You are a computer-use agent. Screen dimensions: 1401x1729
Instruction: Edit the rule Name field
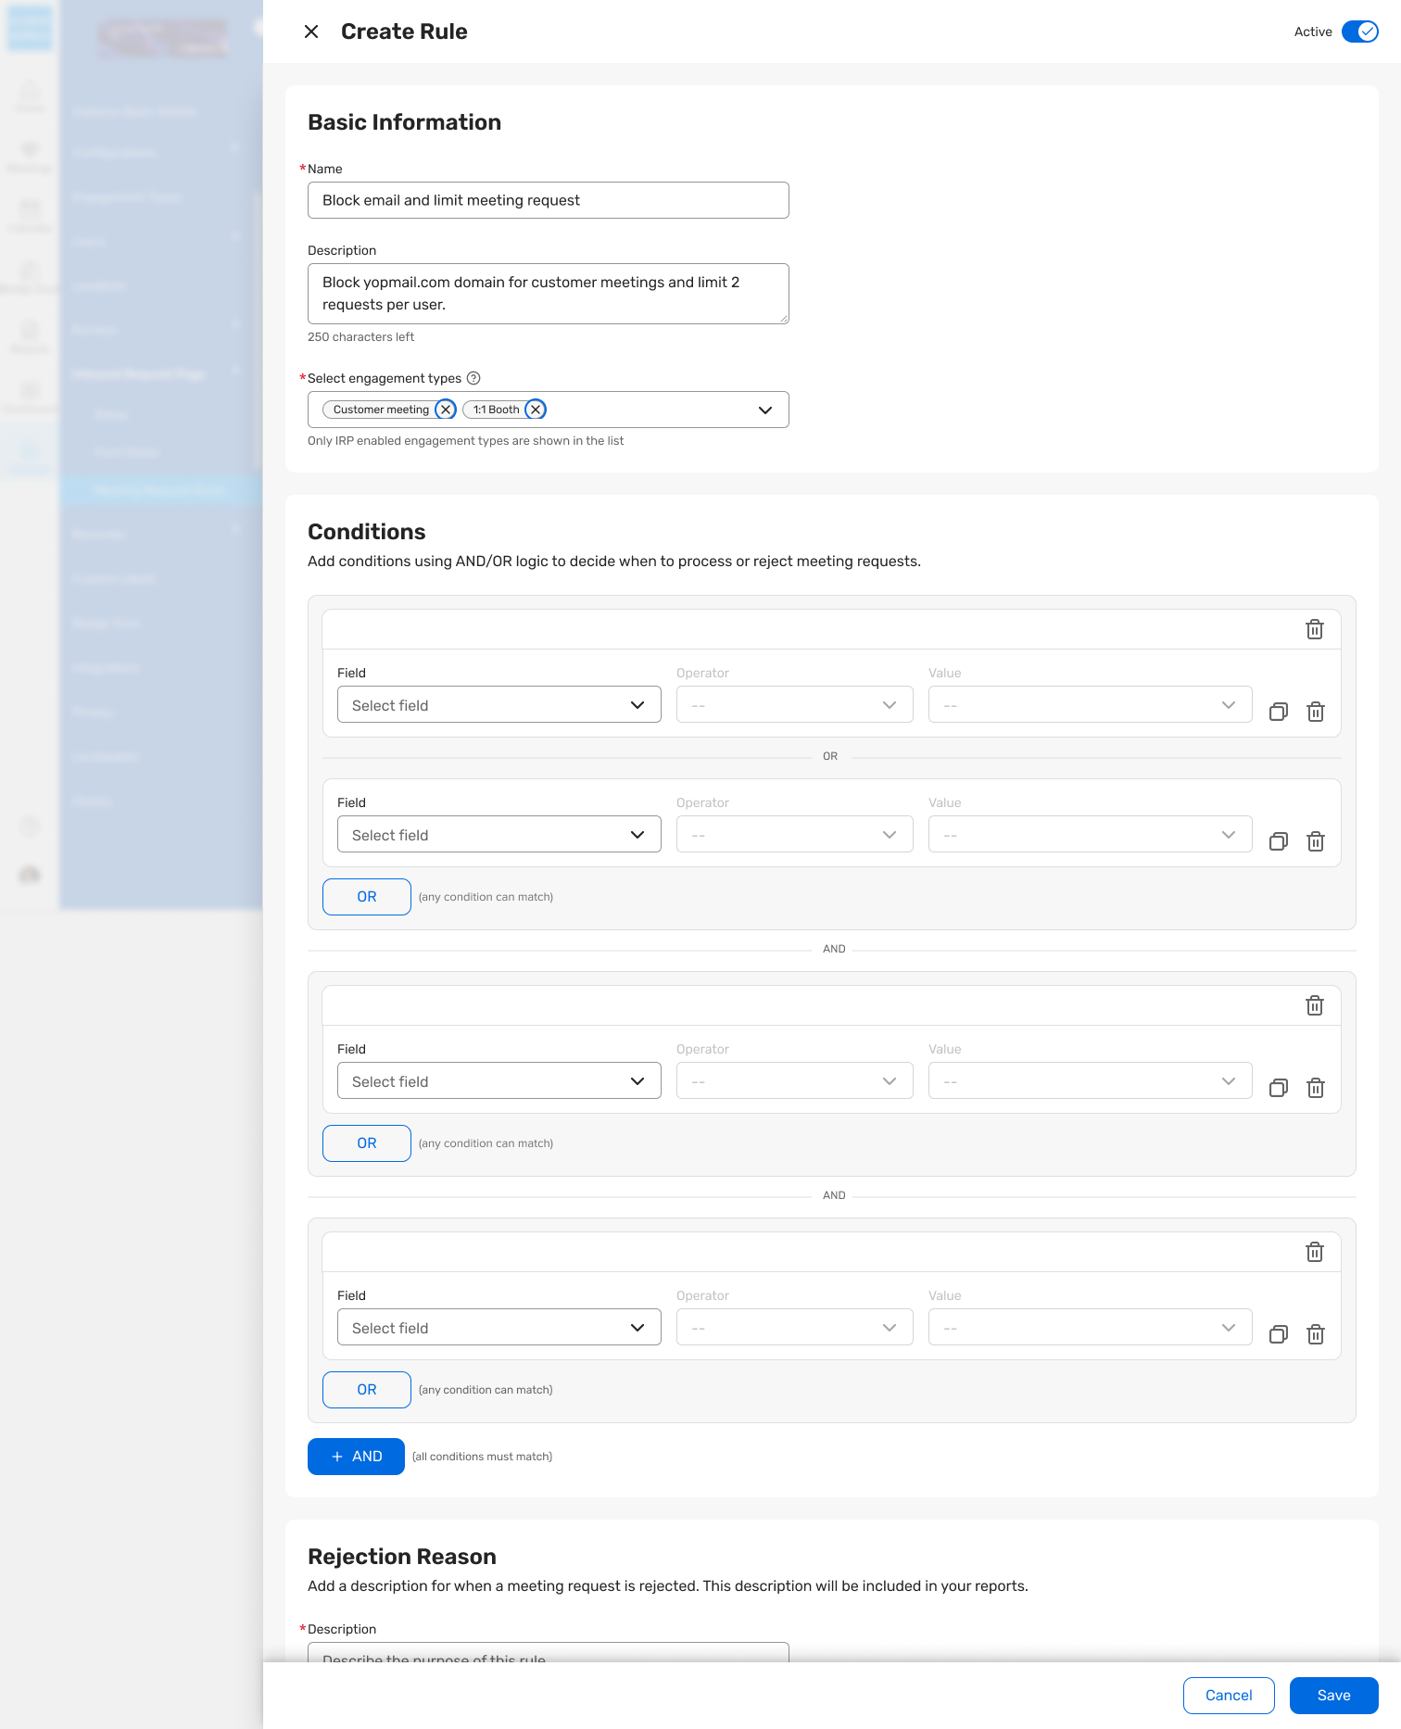coord(548,200)
